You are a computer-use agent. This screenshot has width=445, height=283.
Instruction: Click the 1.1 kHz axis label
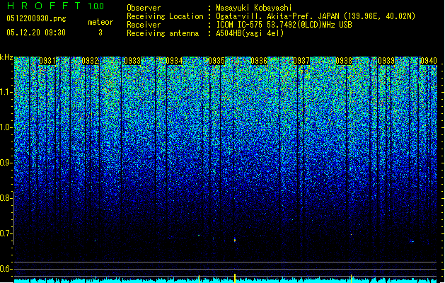tap(5, 93)
